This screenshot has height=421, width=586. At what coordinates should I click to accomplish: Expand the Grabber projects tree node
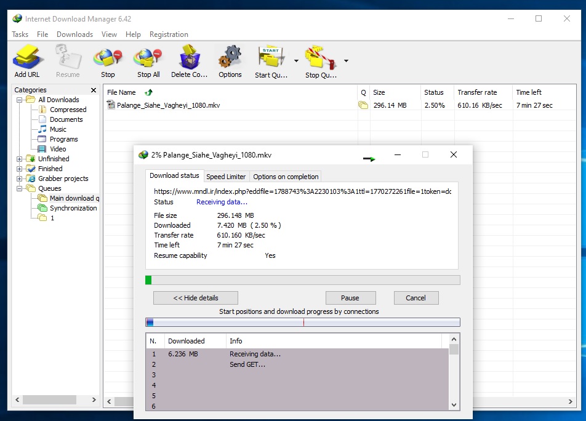(20, 178)
